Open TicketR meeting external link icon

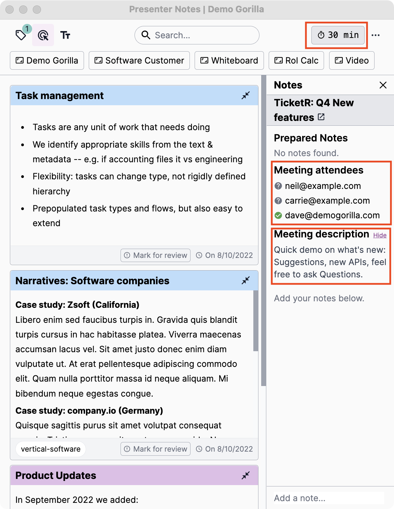pos(321,117)
